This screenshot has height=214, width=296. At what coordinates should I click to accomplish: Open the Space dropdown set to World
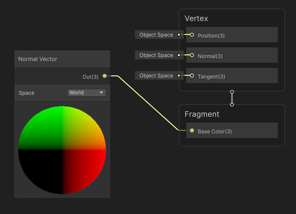[x=87, y=93]
